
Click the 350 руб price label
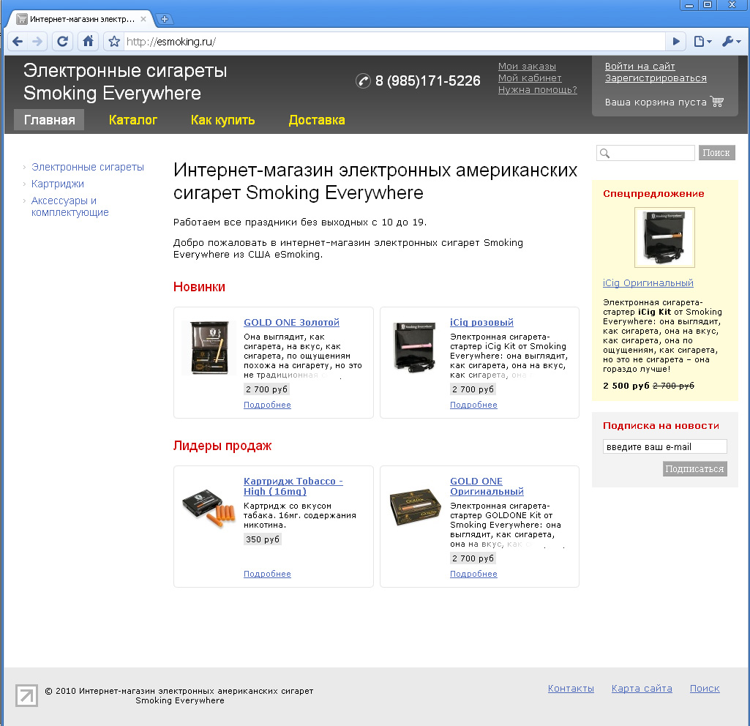[x=263, y=539]
